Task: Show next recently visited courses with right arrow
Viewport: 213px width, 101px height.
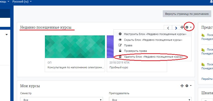Action: click(176, 28)
